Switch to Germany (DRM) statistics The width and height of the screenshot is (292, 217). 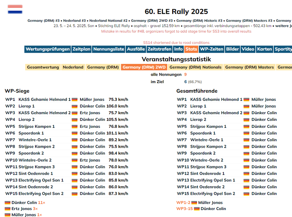click(x=103, y=67)
